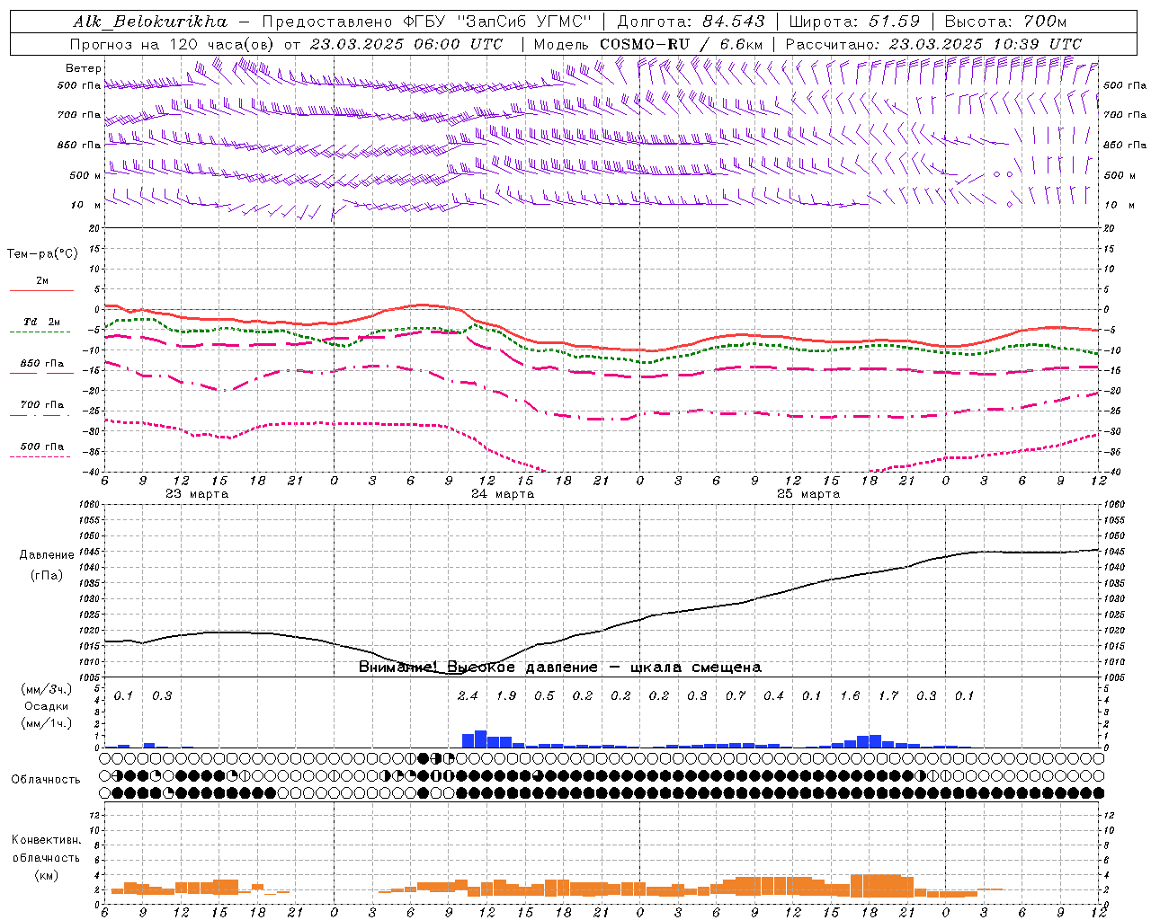The image size is (1151, 920).
Task: Click the '700 гПа' temperature legend entry
Action: click(x=41, y=405)
